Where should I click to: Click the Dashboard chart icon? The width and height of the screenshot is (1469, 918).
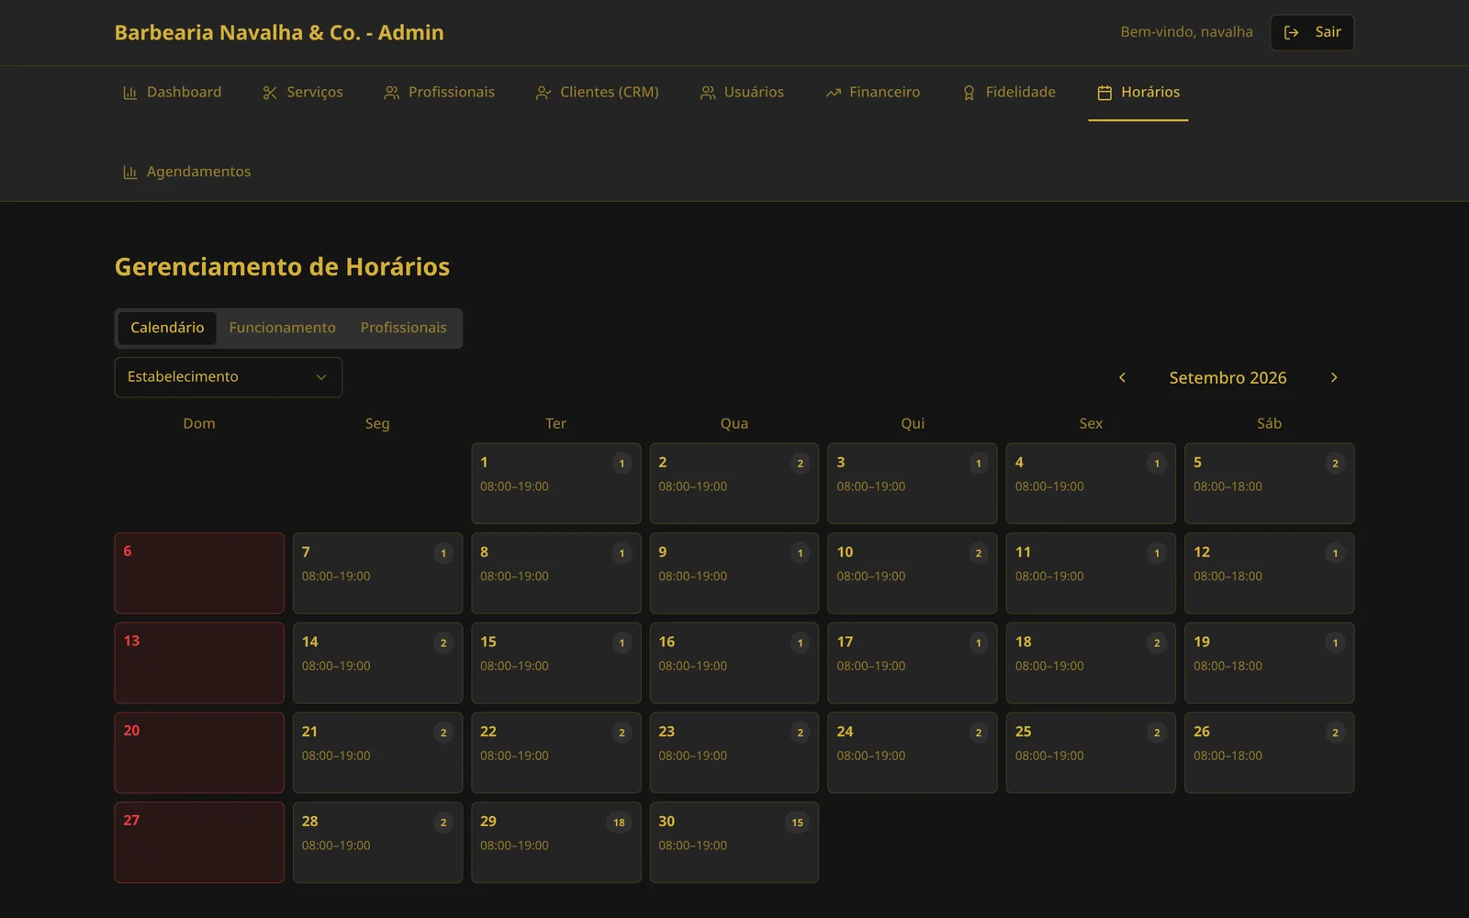click(130, 93)
